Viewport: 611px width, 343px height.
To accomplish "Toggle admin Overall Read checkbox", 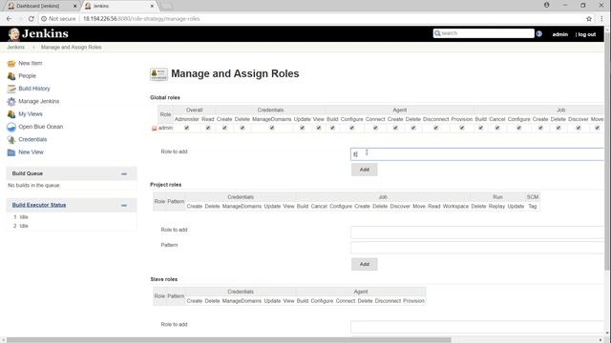I will tap(208, 128).
